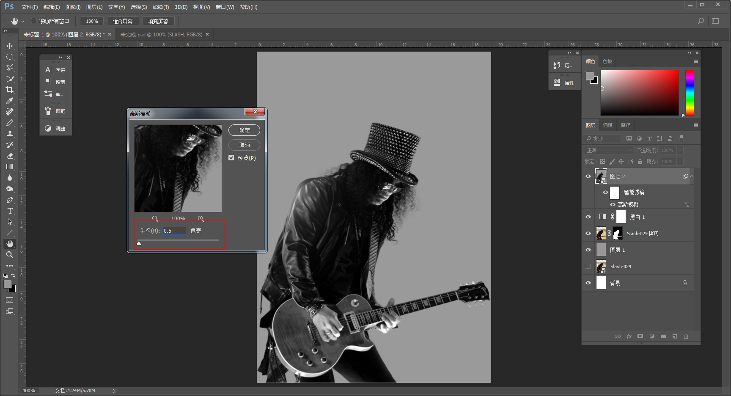Select the Move tool
731x396 pixels.
10,46
